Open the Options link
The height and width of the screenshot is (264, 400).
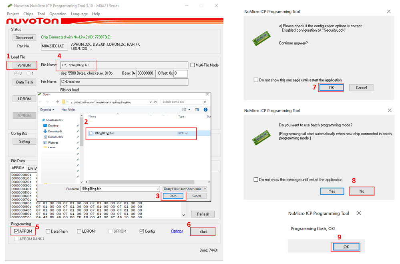pyautogui.click(x=177, y=231)
